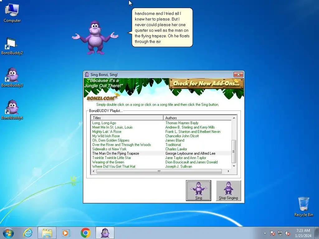The width and height of the screenshot is (319, 239).
Task: Select Over the River and Through the Woods
Action: [121, 145]
